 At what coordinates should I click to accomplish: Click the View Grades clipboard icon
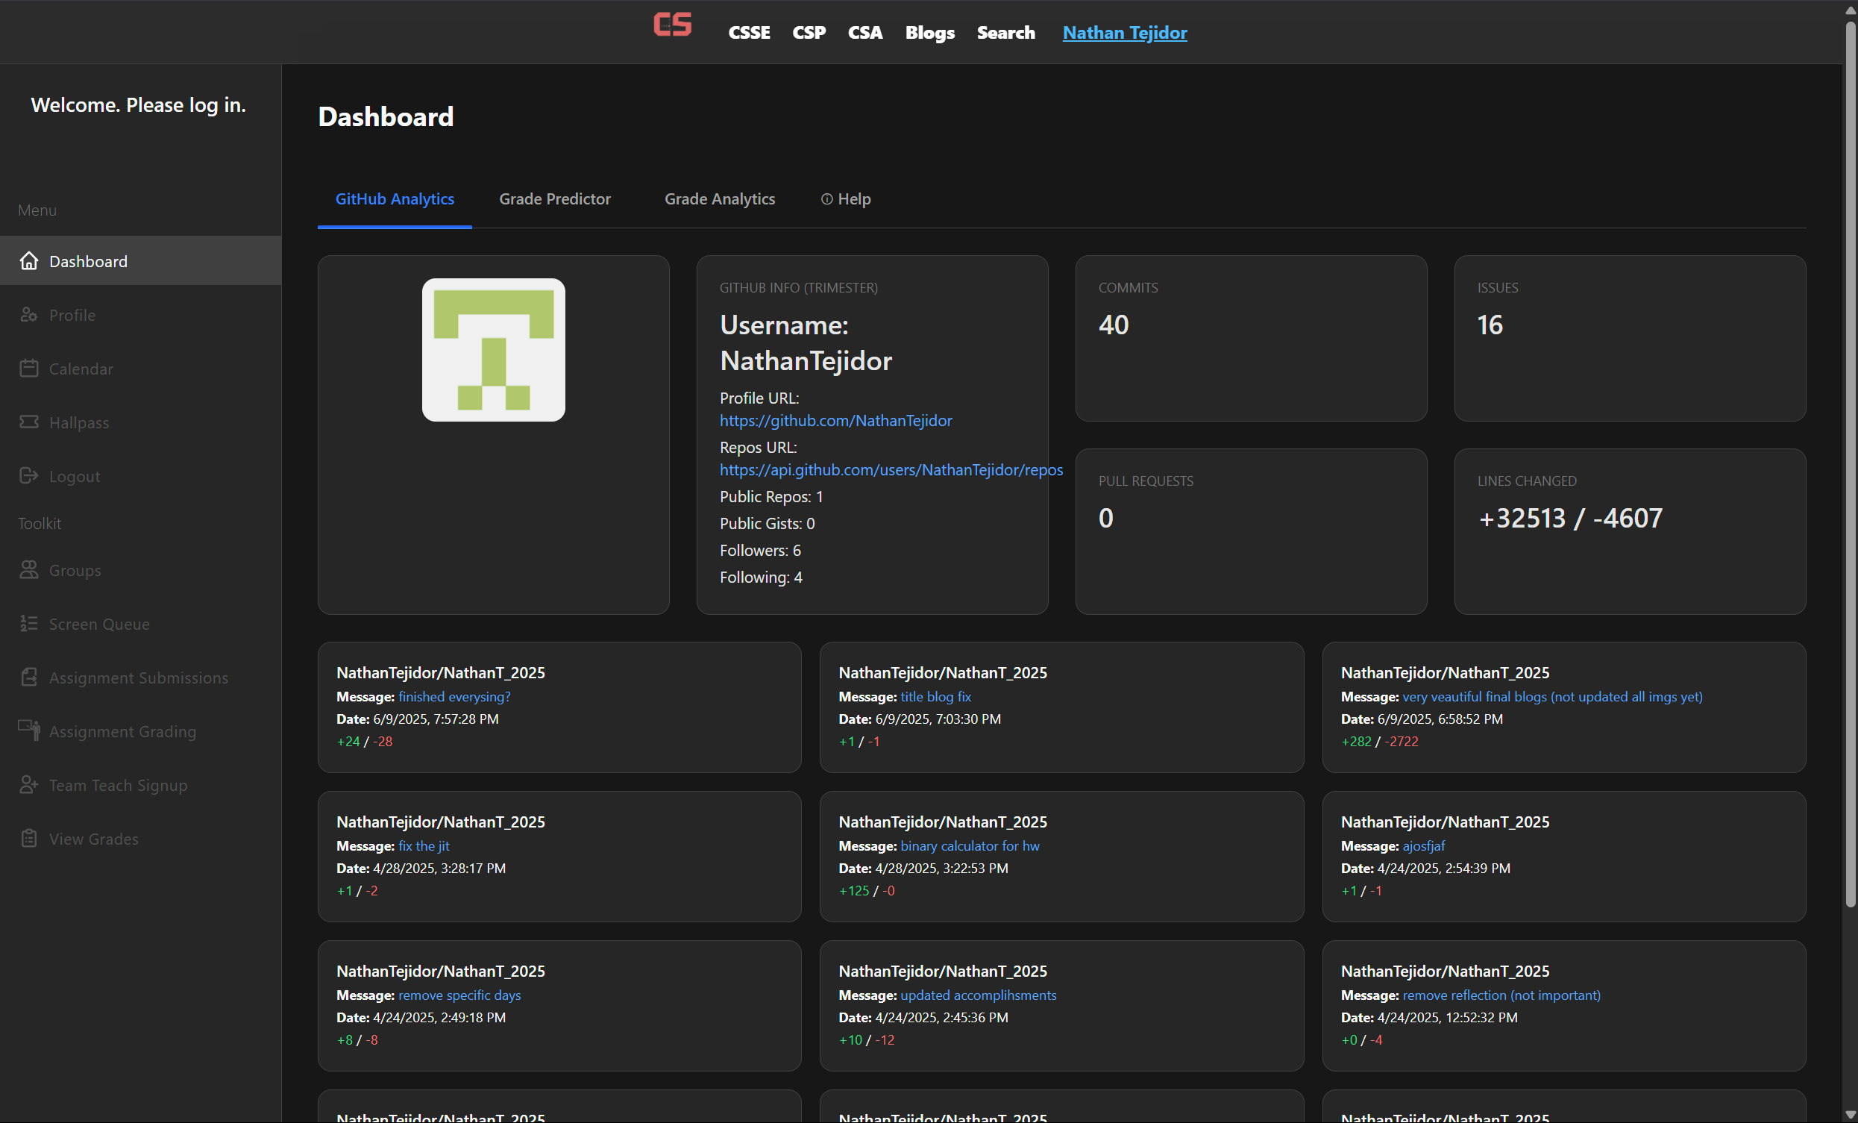tap(28, 839)
